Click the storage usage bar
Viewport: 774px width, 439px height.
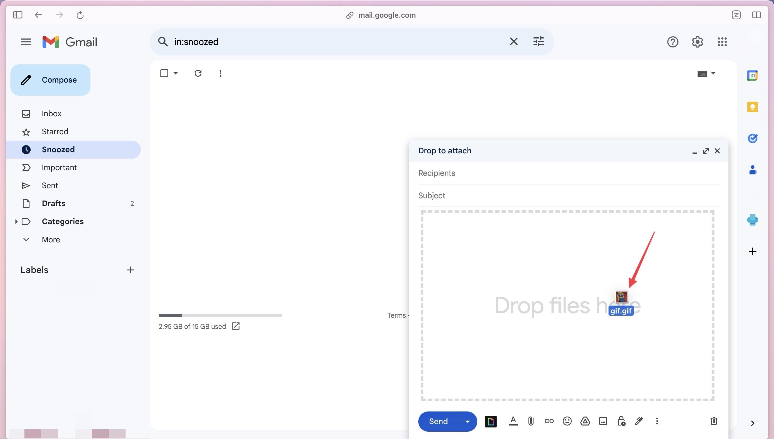220,315
